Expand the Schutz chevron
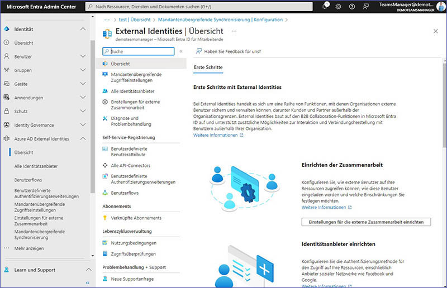Viewport: 447px width, 288px height. pyautogui.click(x=83, y=111)
